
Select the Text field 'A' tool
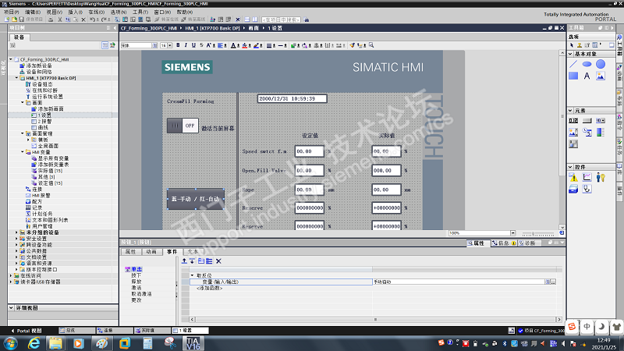(587, 76)
